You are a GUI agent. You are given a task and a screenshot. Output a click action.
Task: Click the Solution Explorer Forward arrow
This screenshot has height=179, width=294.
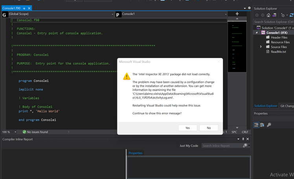tap(263, 15)
